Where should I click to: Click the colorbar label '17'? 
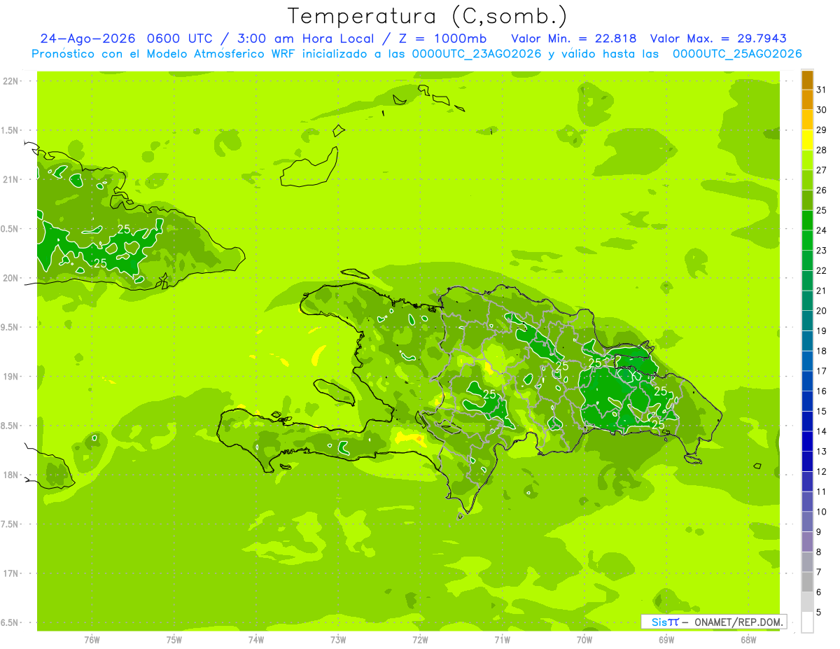pos(822,371)
